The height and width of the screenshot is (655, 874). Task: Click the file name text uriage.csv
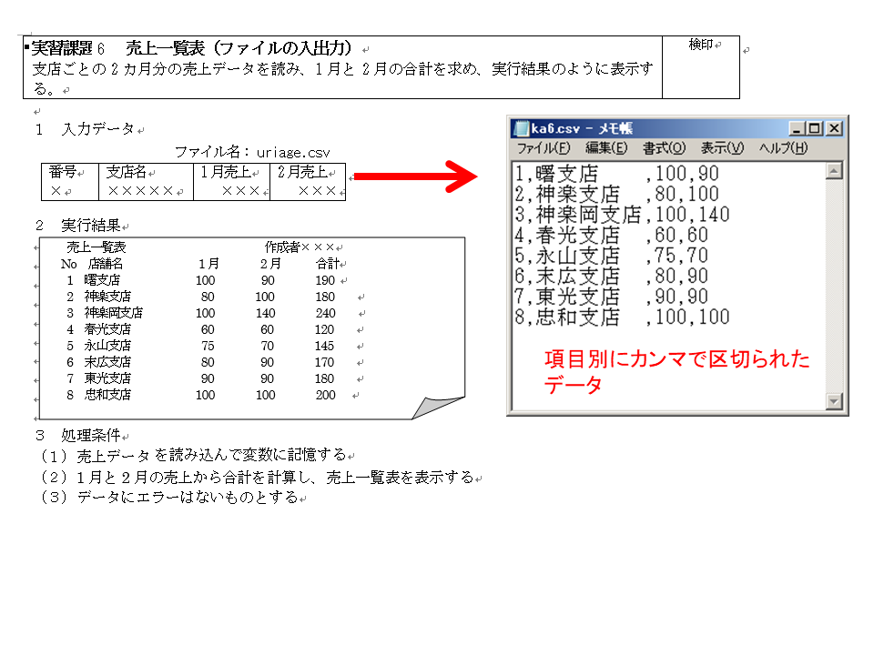293,153
